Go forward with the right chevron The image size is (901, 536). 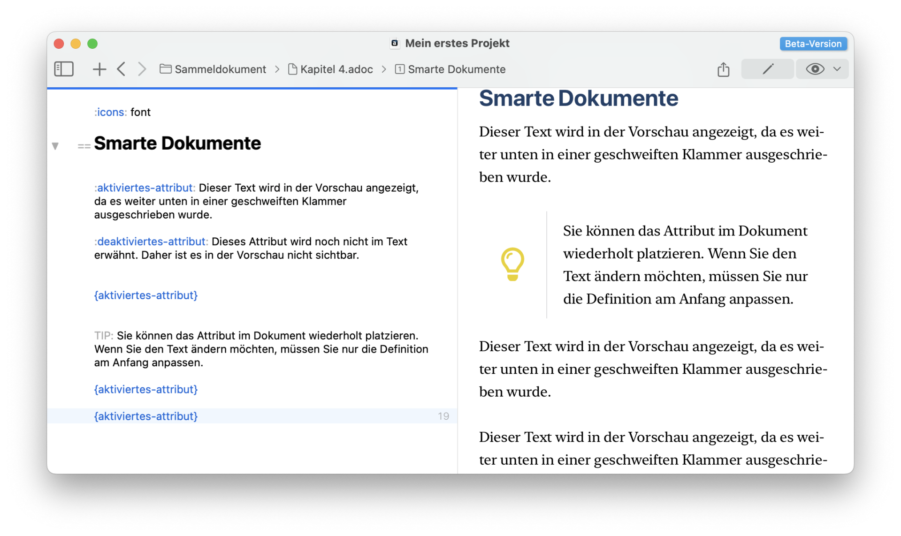click(x=142, y=69)
